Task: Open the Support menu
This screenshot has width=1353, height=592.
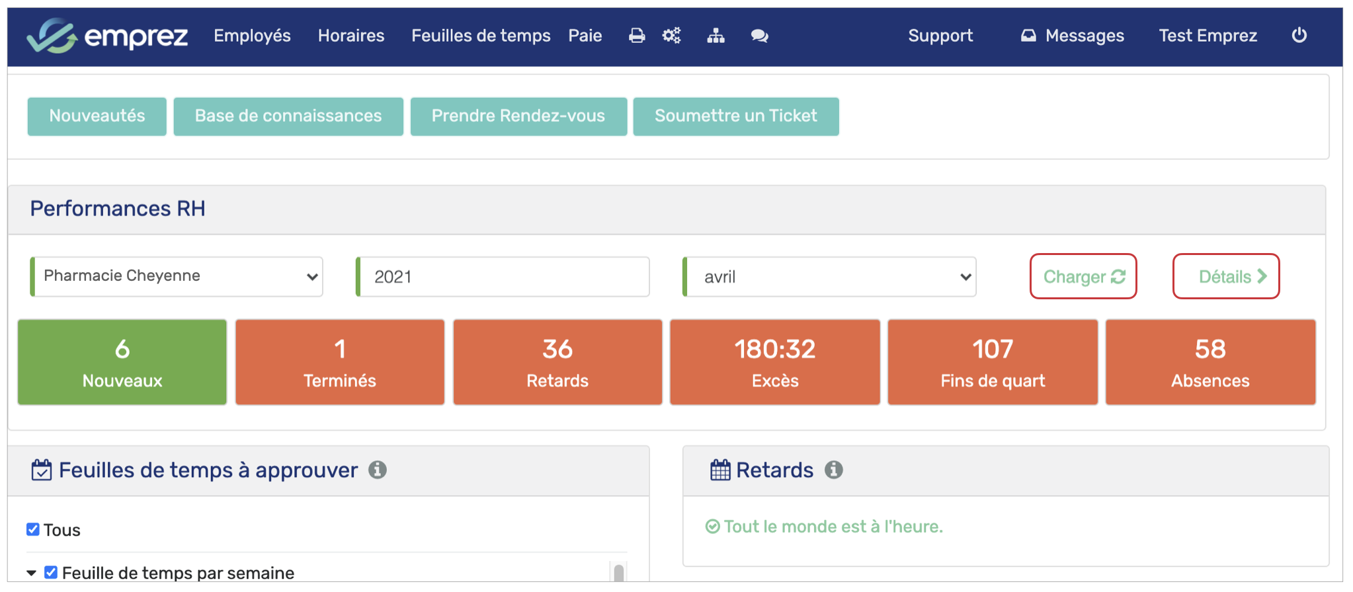Action: [x=940, y=36]
